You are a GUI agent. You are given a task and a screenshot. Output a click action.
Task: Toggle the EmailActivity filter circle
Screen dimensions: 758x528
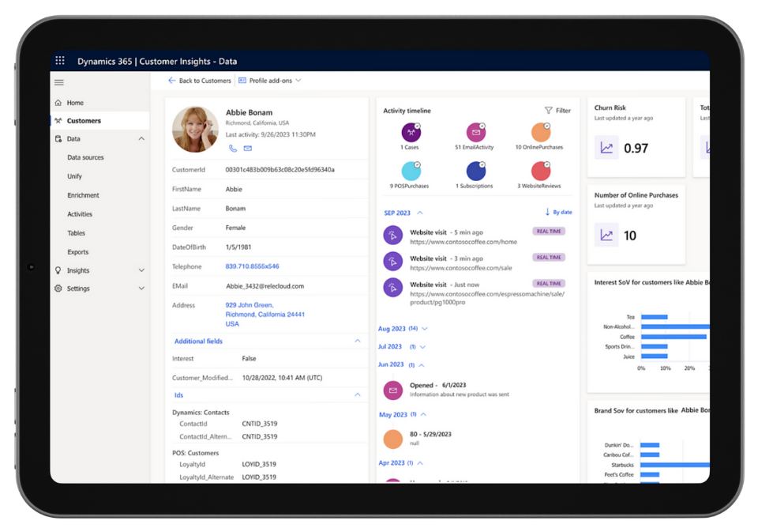(475, 132)
